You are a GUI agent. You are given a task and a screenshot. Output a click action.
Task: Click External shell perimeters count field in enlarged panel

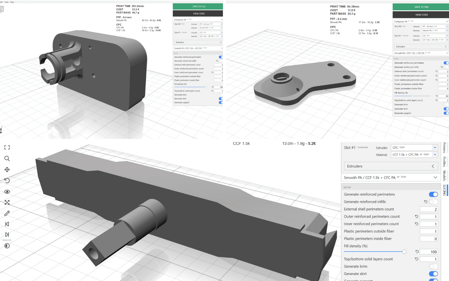point(429,209)
